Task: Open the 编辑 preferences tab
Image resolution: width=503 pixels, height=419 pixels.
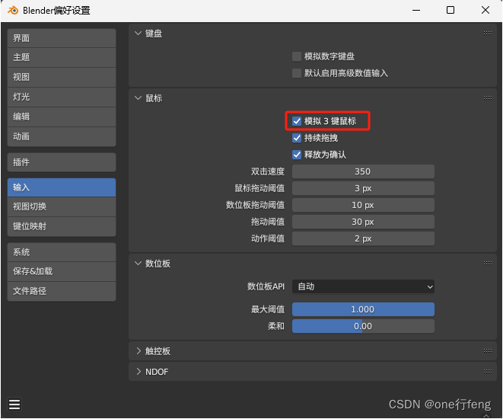Action: pyautogui.click(x=62, y=117)
